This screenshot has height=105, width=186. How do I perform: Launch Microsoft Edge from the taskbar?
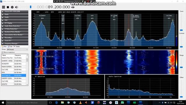click(57, 102)
